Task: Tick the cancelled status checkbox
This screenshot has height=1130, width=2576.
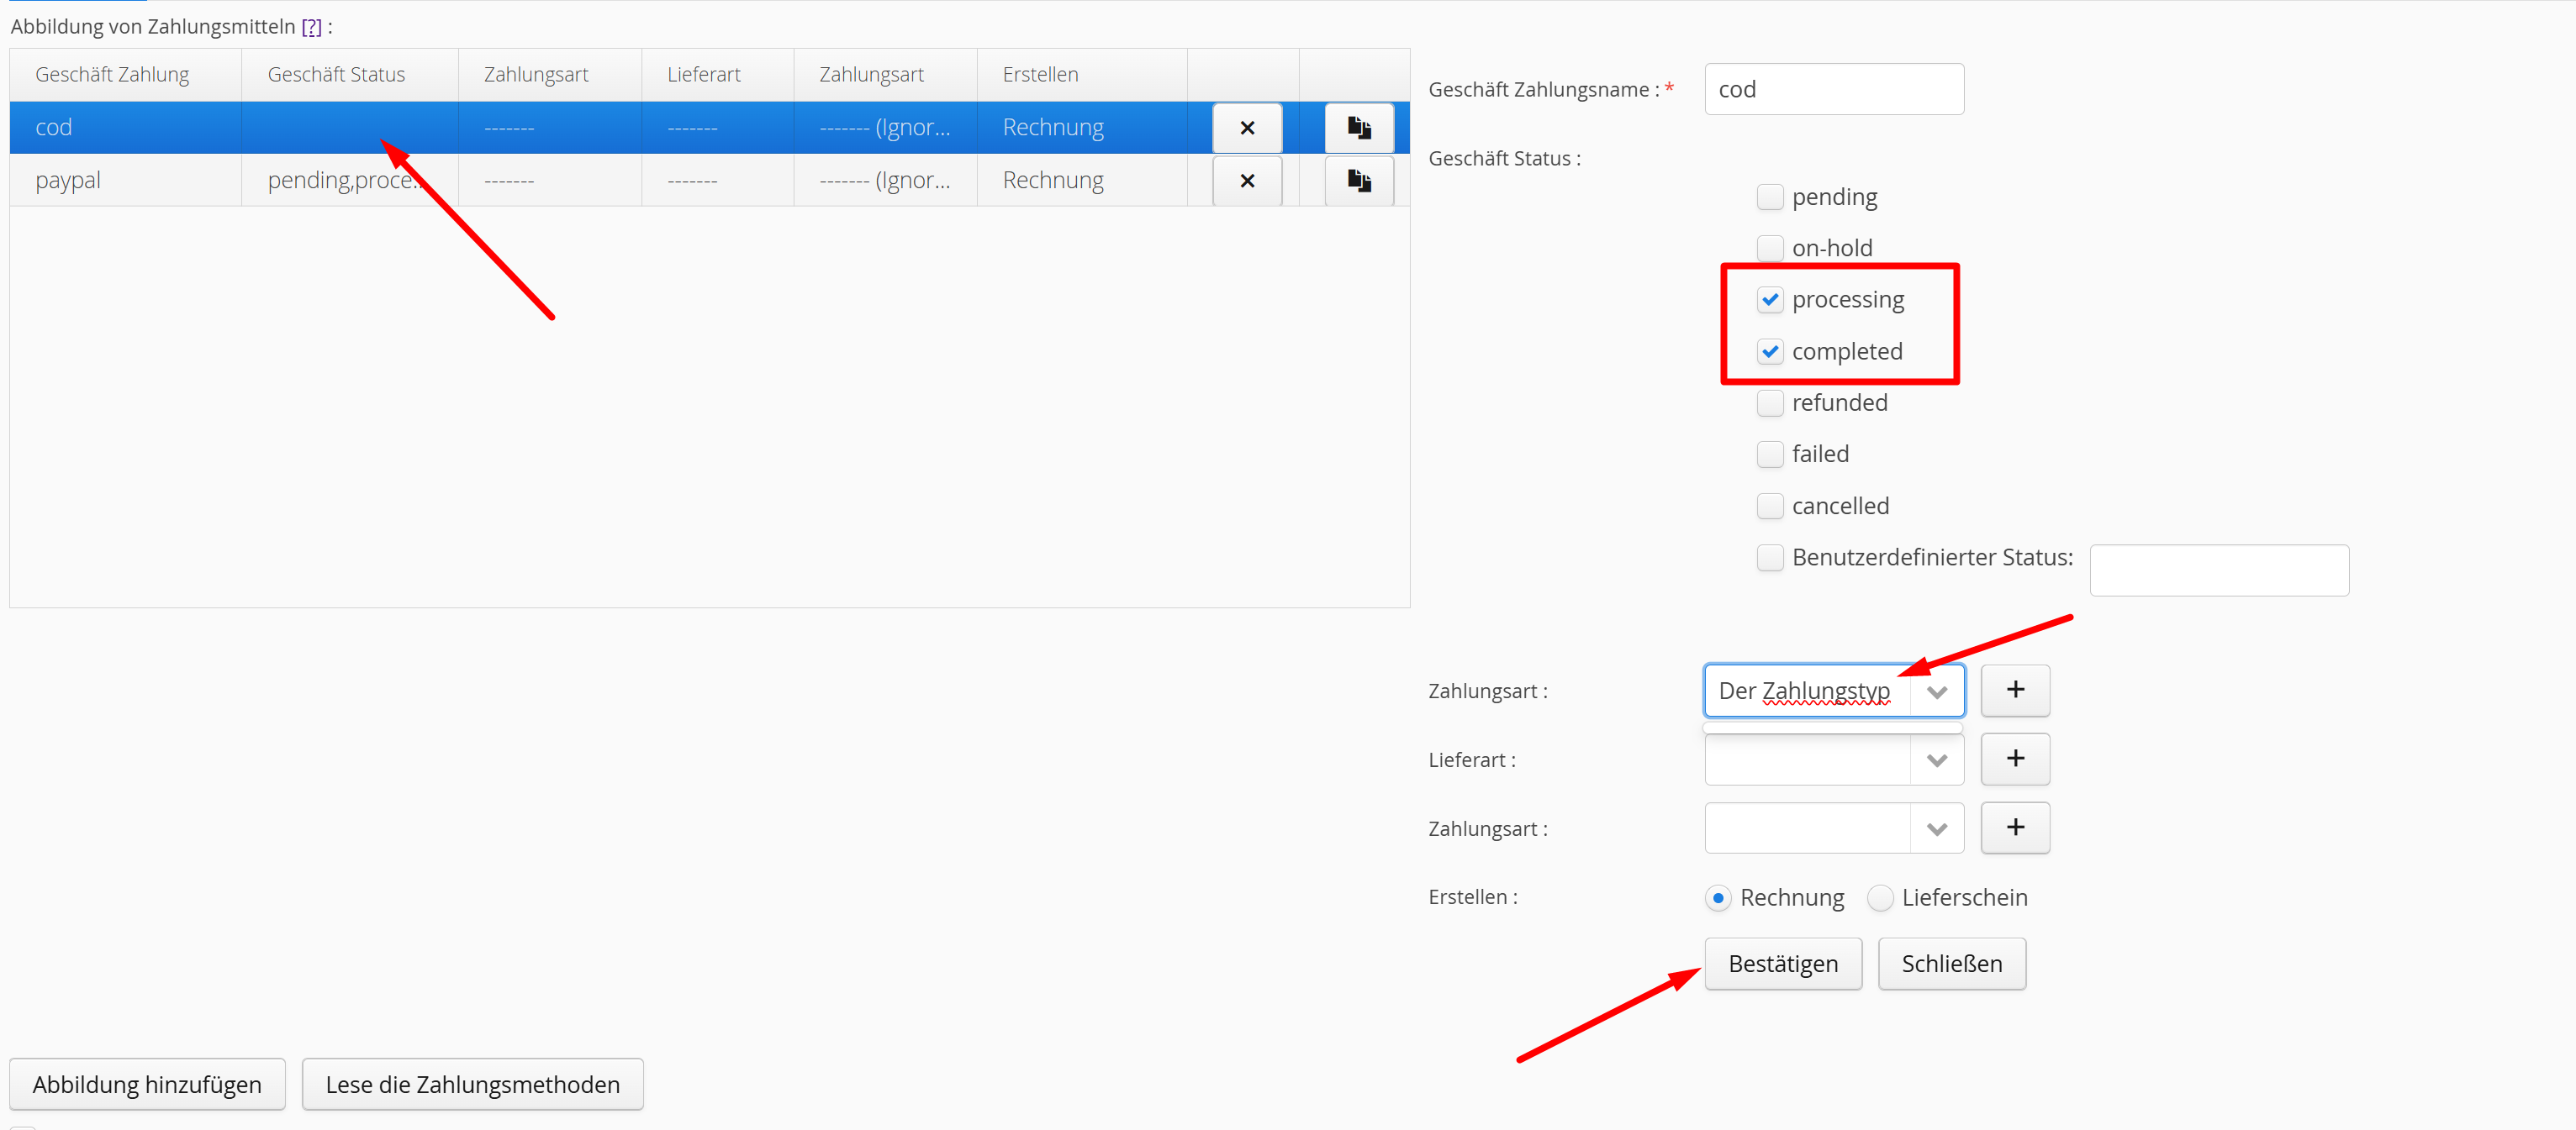Action: (1769, 507)
